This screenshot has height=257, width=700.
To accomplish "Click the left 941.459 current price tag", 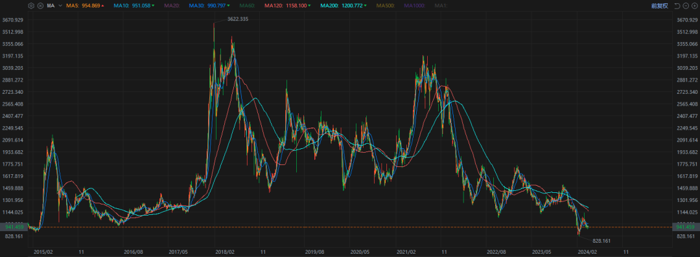I will (x=14, y=227).
